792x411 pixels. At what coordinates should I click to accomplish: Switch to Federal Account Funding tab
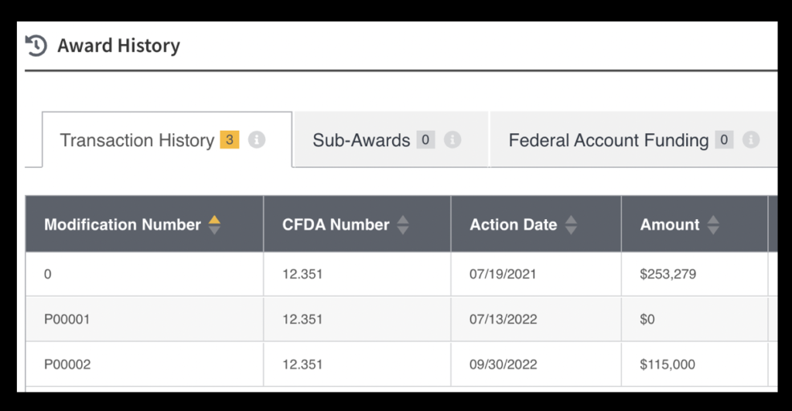tap(633, 139)
